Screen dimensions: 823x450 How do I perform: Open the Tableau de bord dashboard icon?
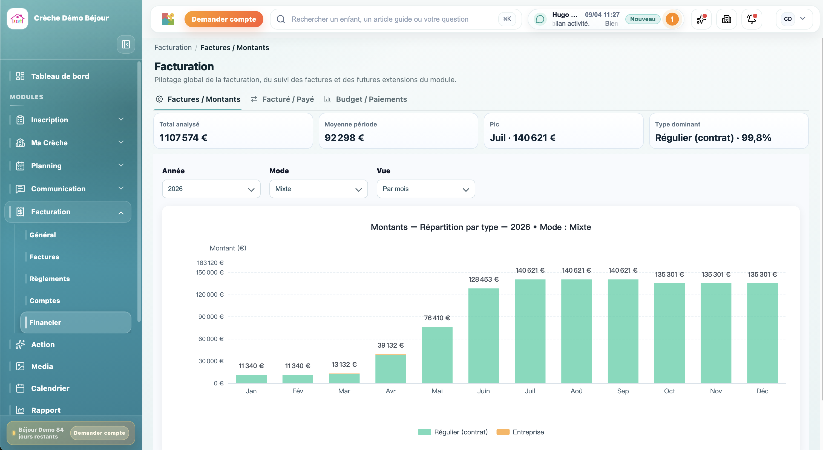[x=21, y=76]
